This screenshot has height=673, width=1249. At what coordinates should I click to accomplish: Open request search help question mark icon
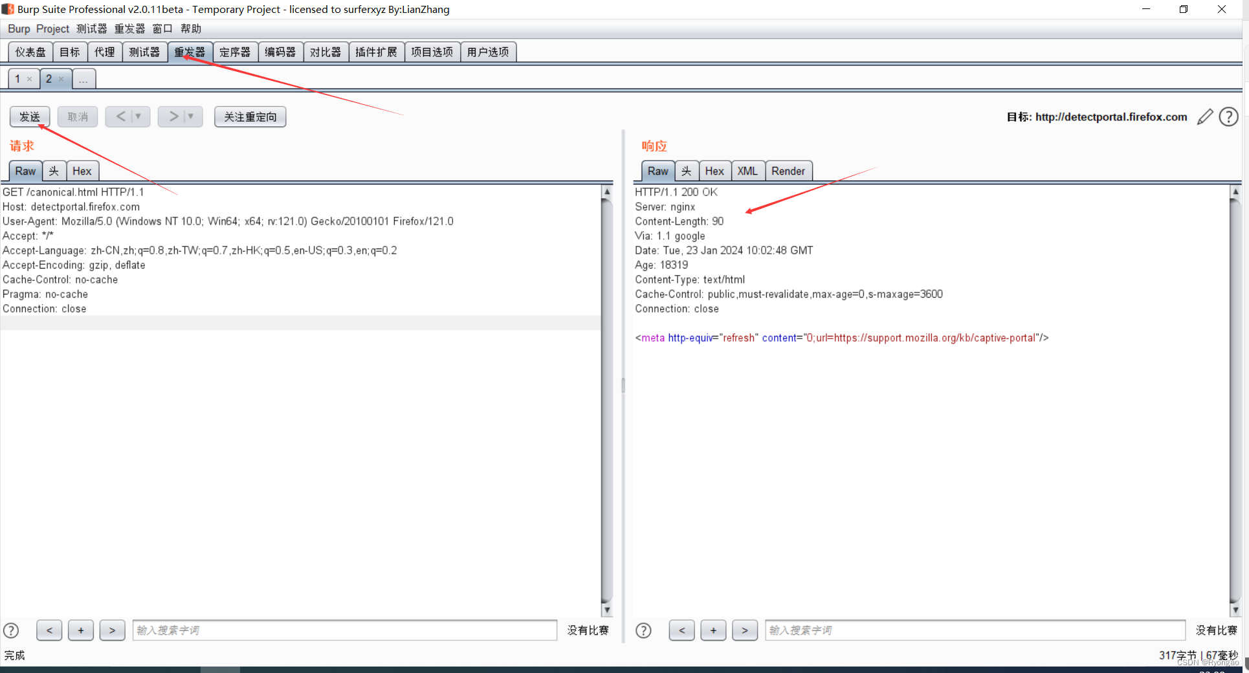[x=11, y=630]
